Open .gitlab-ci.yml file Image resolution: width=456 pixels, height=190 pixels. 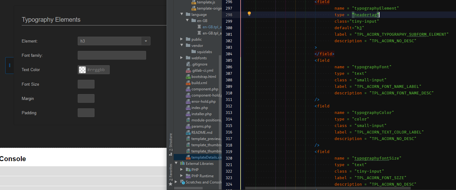(x=202, y=70)
